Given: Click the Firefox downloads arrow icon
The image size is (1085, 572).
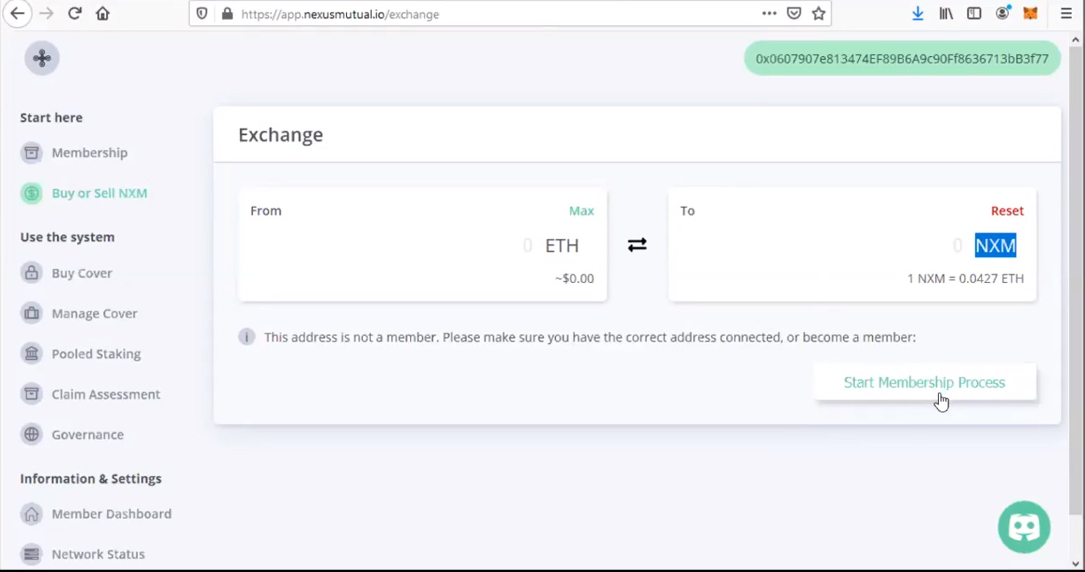Looking at the screenshot, I should 917,14.
